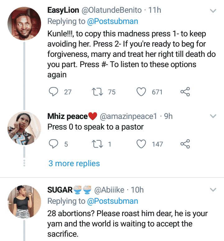The width and height of the screenshot is (224, 241).
Task: Open the @Abiiike handle
Action: click(x=109, y=189)
